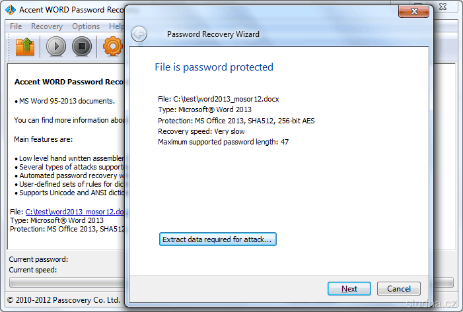Open the Options menu

coord(86,26)
